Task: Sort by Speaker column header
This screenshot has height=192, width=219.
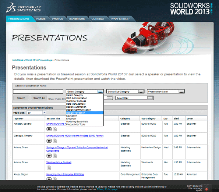Action: tap(19, 118)
